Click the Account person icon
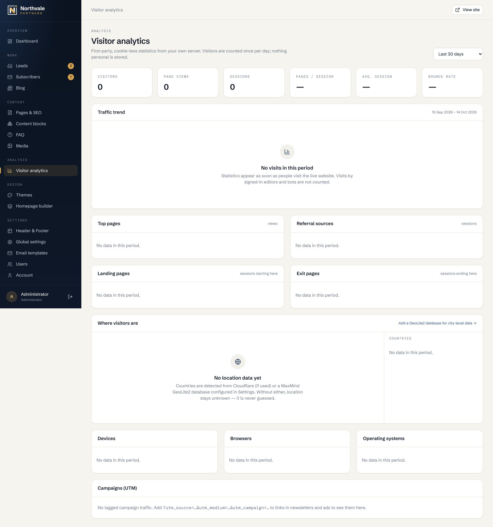 tap(10, 275)
